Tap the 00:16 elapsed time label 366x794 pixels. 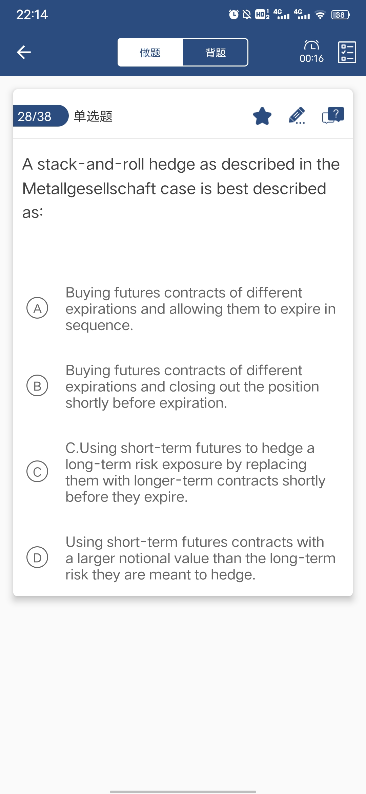pos(311,58)
